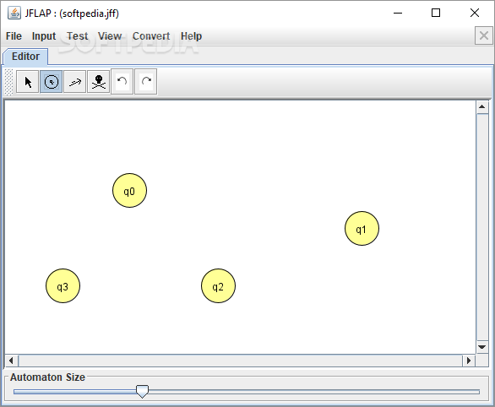Select the Deleter skull tool
The width and height of the screenshot is (495, 407).
[99, 82]
